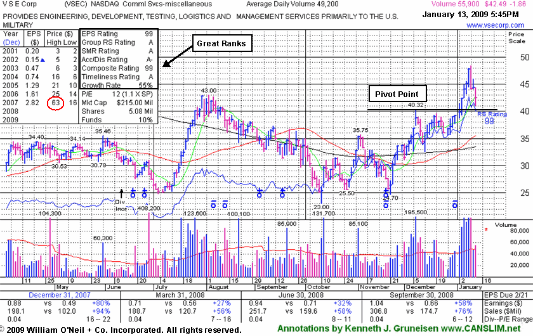
Task: Select the +94% sales change figure
Action: click(x=101, y=311)
